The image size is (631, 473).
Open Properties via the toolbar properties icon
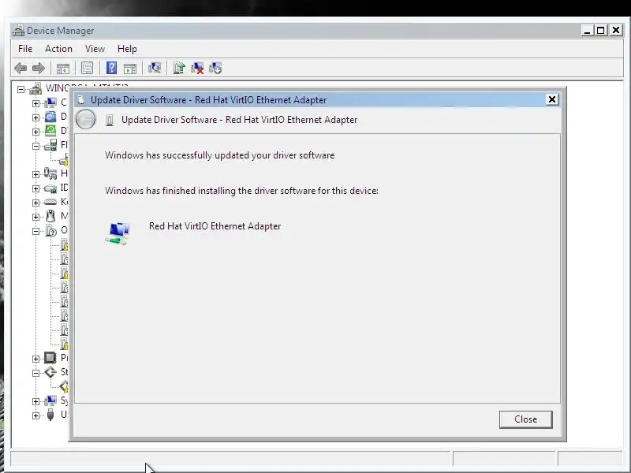point(87,68)
